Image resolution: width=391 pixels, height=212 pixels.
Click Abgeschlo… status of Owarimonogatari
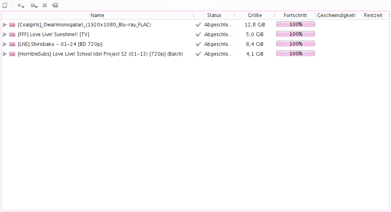coord(218,25)
